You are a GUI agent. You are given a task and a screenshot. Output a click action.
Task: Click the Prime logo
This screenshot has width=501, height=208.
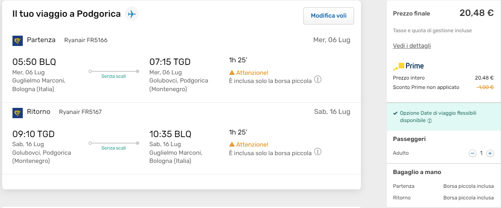(x=409, y=66)
